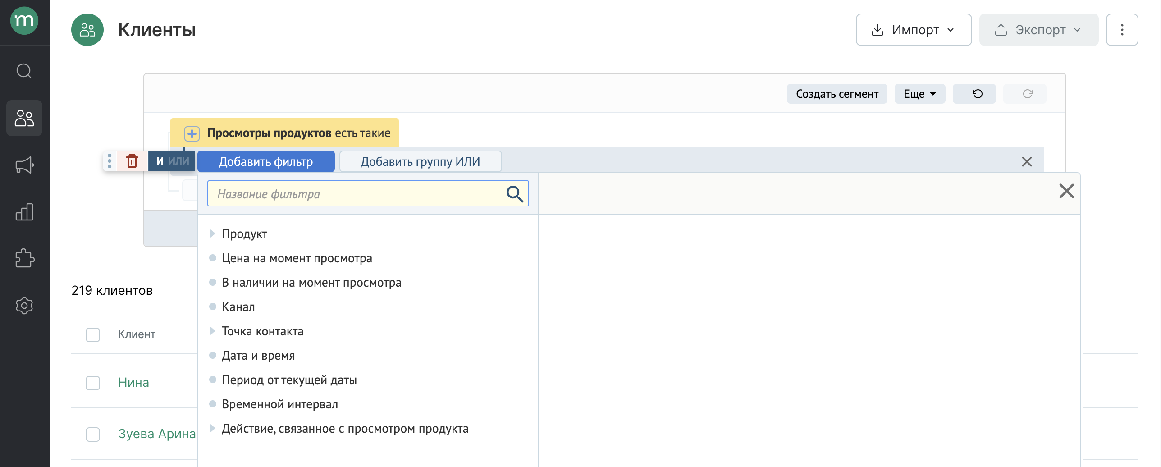The height and width of the screenshot is (467, 1161).
Task: Select Цена на момент просмотра filter
Action: click(297, 258)
